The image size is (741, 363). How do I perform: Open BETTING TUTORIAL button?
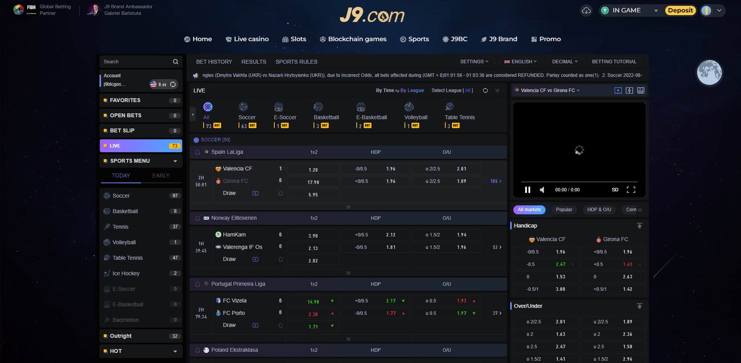click(614, 62)
